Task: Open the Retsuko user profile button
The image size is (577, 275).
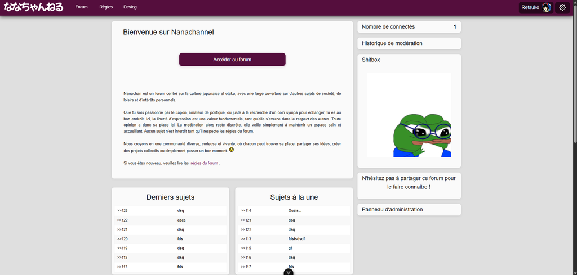Action: click(x=536, y=7)
